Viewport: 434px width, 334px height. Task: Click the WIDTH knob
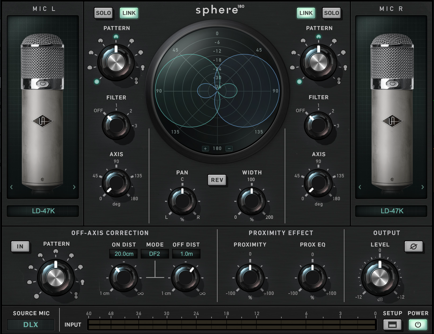(251, 201)
